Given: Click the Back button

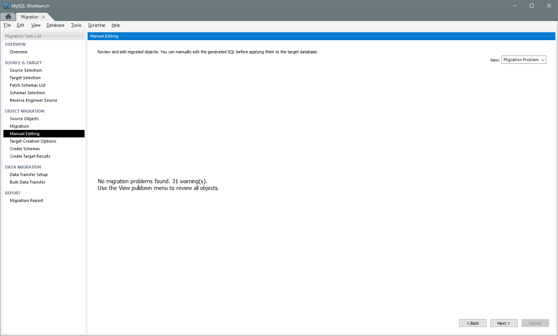Looking at the screenshot, I should [473, 323].
